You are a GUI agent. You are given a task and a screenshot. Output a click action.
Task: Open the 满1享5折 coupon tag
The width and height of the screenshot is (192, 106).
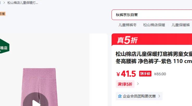(x=125, y=84)
